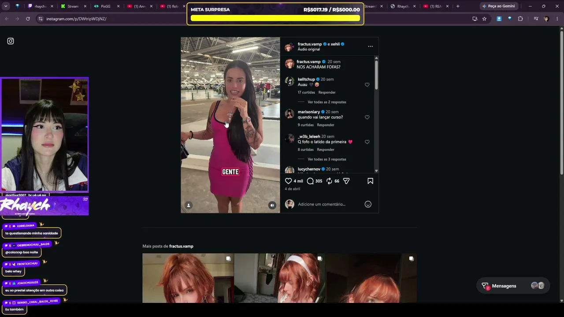This screenshot has width=564, height=317.
Task: Open fractus.vamp link in Mais posts heading
Action: (181, 246)
